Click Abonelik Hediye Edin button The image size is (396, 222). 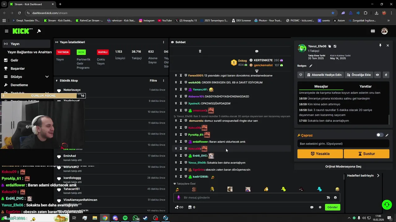tap(324, 75)
